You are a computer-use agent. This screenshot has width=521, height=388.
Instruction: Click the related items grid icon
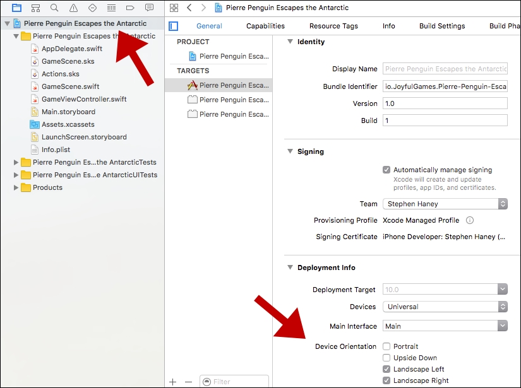click(174, 8)
